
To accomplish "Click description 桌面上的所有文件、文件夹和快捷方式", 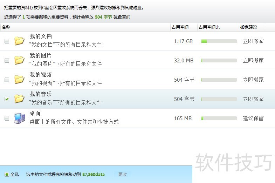I will (74, 122).
